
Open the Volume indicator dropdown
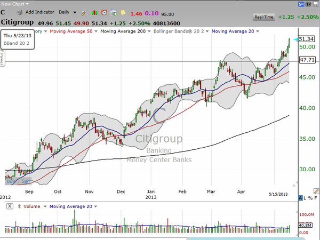tap(35, 206)
